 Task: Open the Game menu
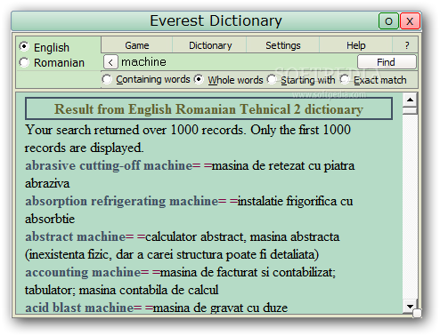click(137, 45)
